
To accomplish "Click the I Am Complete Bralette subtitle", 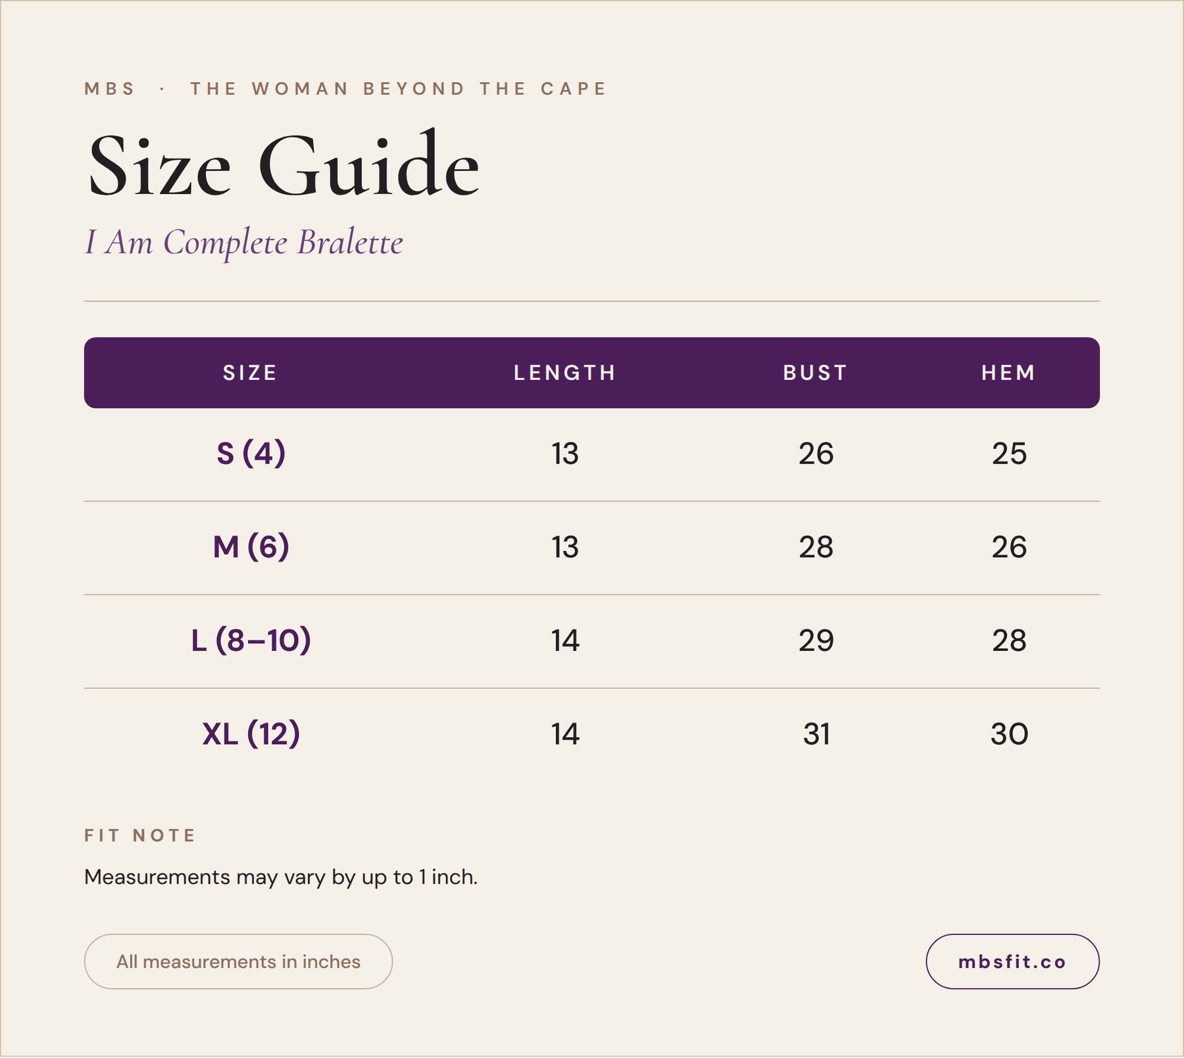I will (244, 243).
